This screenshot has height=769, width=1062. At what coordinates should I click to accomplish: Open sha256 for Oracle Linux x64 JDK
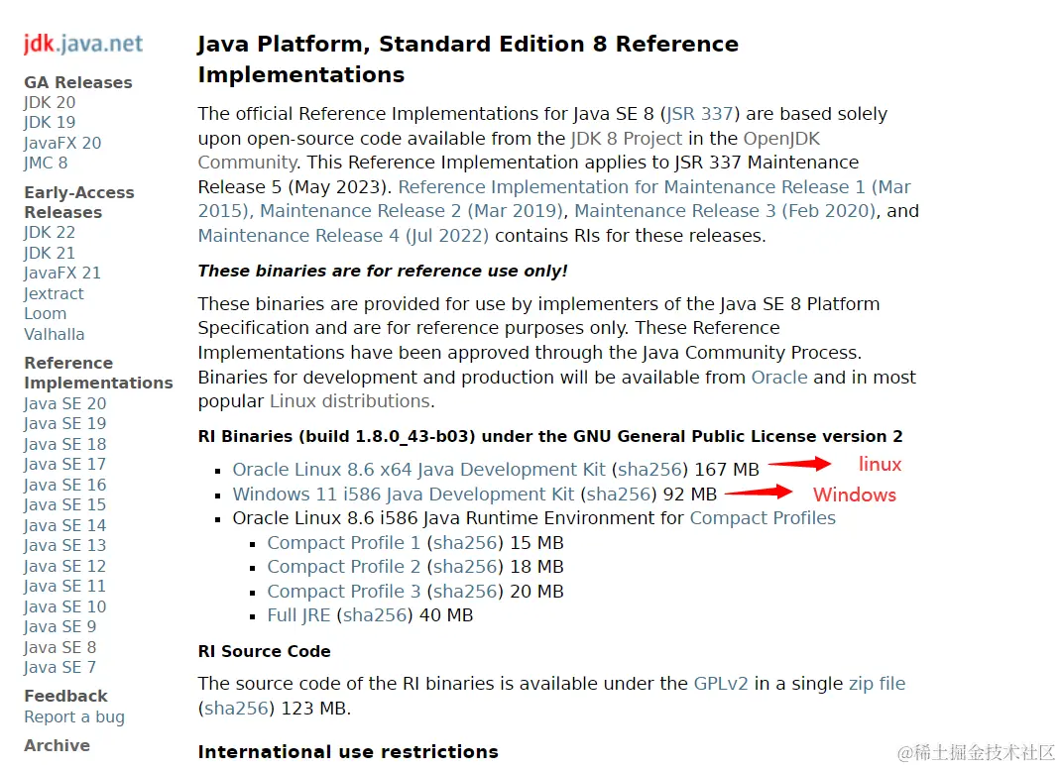[650, 470]
